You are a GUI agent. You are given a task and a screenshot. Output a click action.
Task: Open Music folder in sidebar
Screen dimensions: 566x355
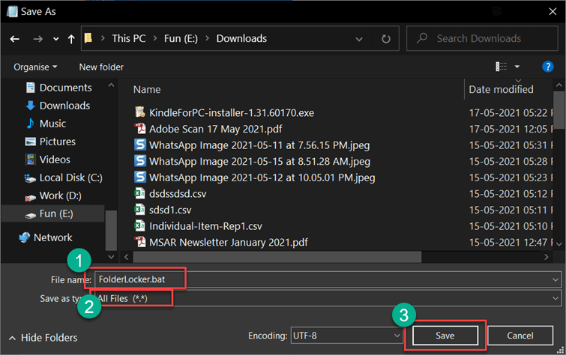click(52, 124)
